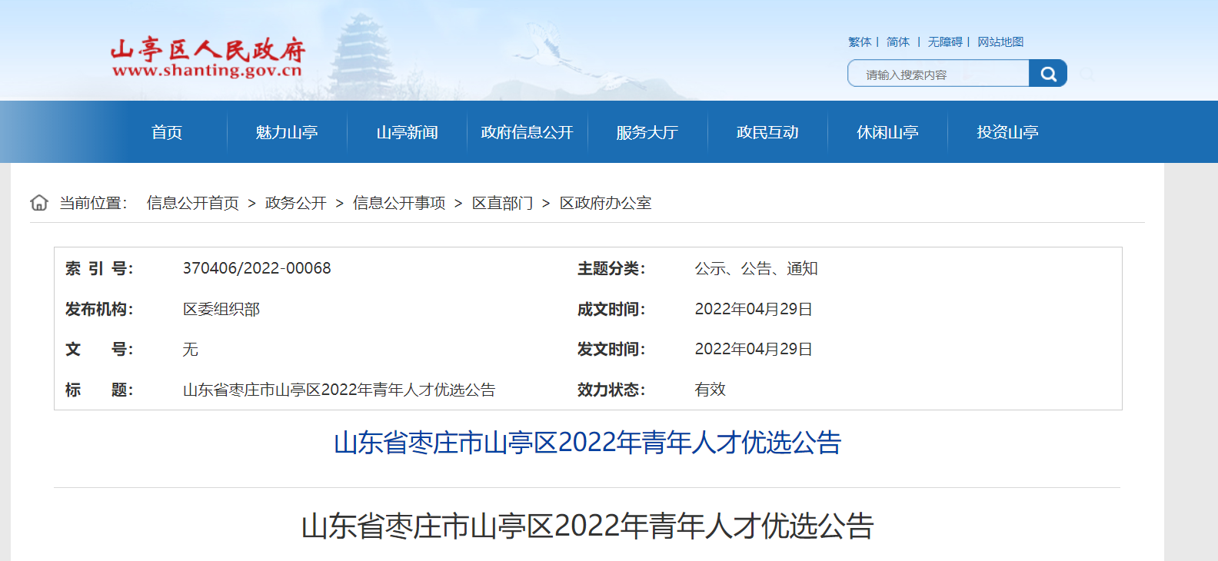Open the 休闲山亭 nav menu

point(887,132)
